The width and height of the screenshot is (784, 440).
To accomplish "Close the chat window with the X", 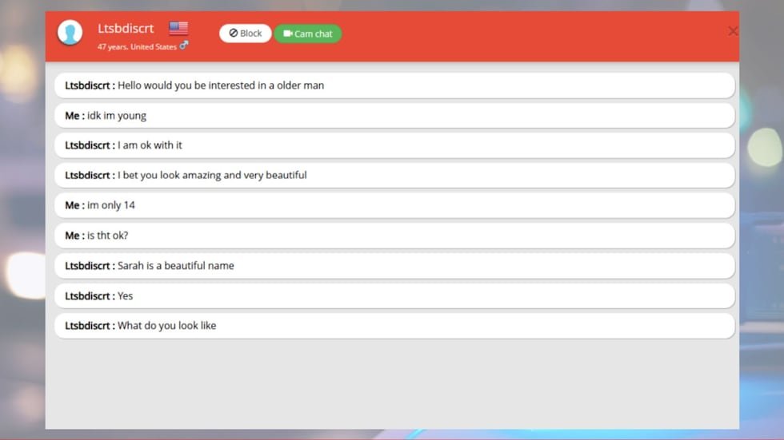I will (x=732, y=31).
